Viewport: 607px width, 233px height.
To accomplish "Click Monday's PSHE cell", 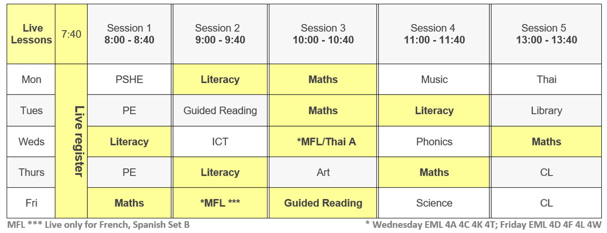I will [x=129, y=79].
